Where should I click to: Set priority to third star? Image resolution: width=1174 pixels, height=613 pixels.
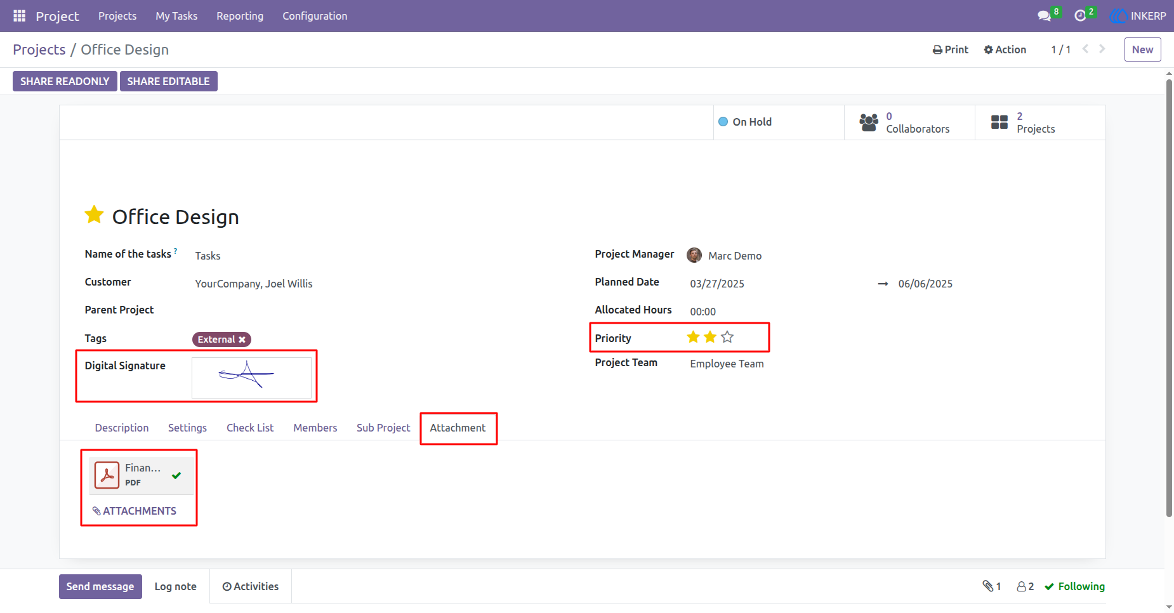[727, 337]
